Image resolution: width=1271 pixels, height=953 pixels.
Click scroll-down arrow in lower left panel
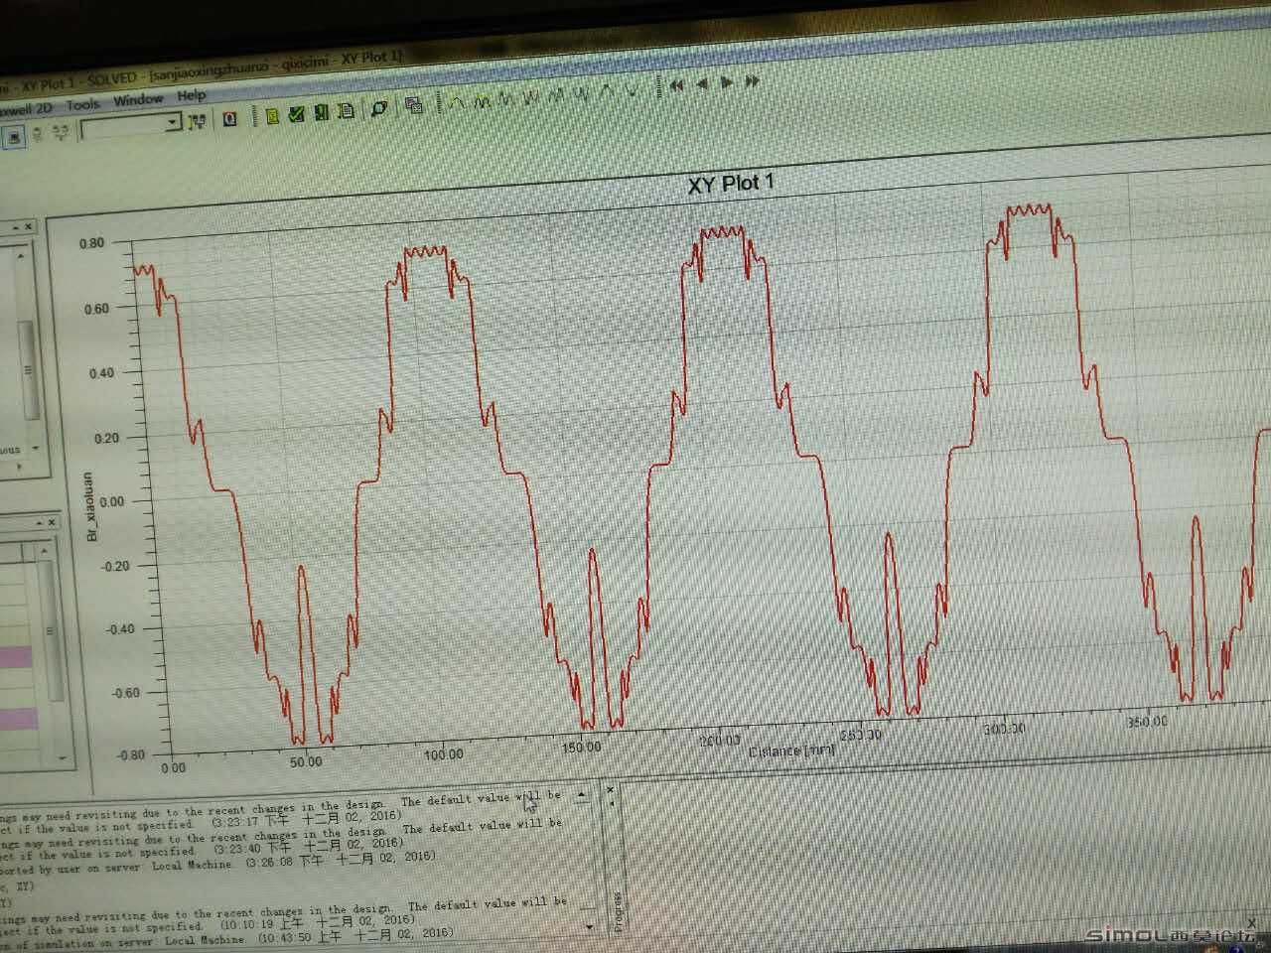click(62, 756)
